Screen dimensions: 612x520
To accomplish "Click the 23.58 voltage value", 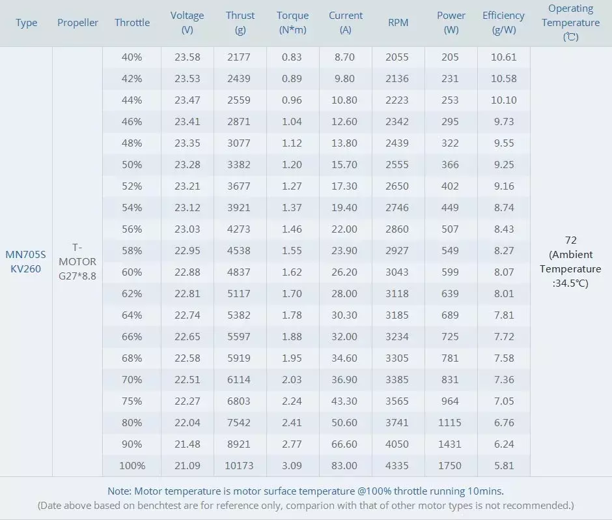I will 188,57.
